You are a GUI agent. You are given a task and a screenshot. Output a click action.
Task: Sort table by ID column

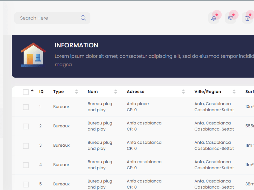41,92
